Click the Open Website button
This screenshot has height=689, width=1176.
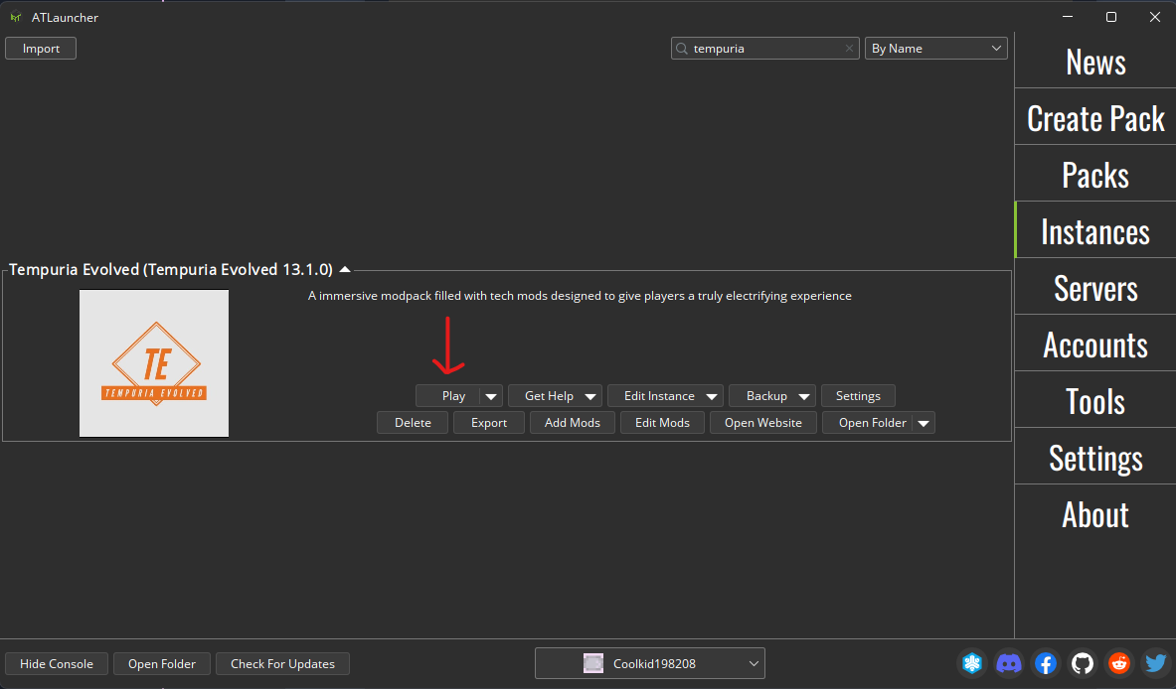(762, 423)
